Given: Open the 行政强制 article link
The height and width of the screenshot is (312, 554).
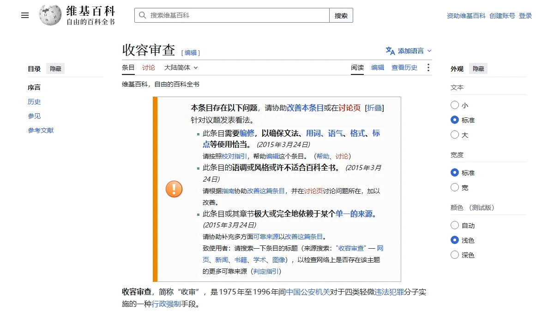Looking at the screenshot, I should pyautogui.click(x=166, y=304).
